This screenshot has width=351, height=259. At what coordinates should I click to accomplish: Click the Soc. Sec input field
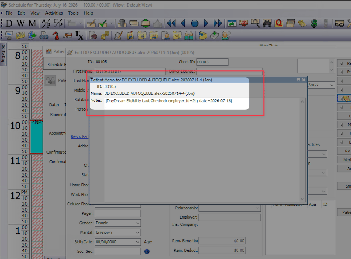tap(118, 251)
